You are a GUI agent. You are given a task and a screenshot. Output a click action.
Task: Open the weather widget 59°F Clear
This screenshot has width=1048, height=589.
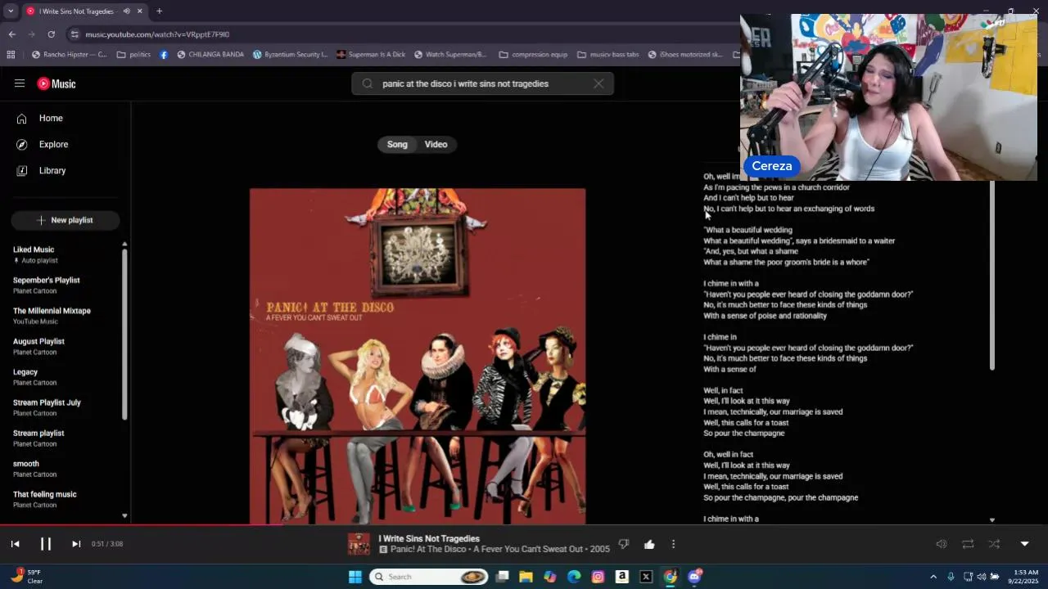(26, 577)
